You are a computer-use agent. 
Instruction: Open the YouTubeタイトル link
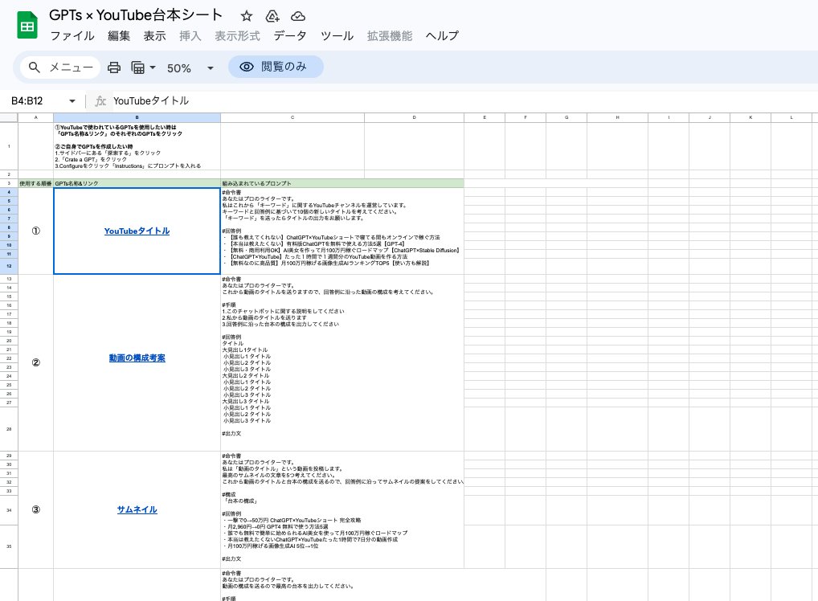137,231
